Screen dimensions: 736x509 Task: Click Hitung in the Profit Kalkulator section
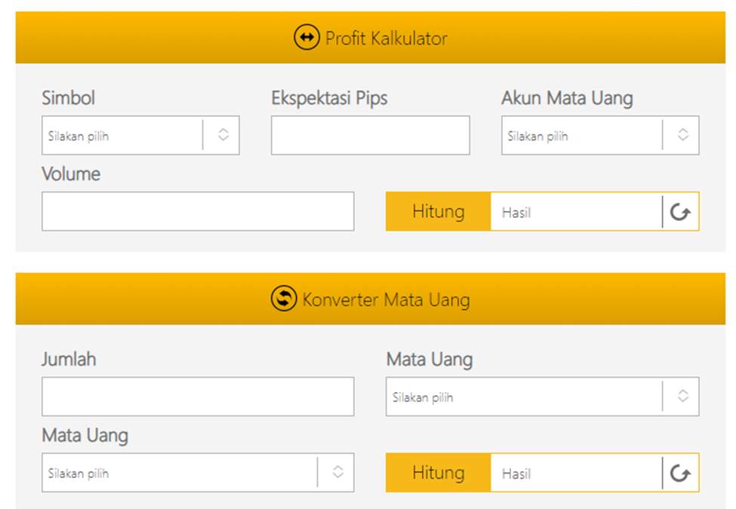pyautogui.click(x=439, y=211)
